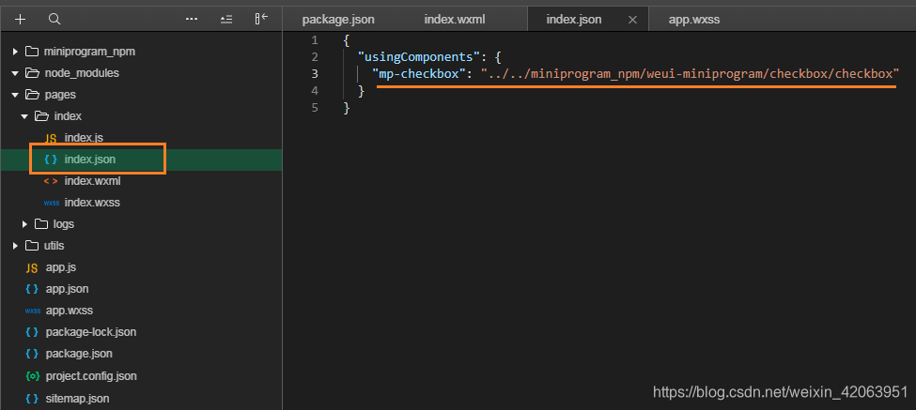The height and width of the screenshot is (410, 916).
Task: Click the utils folder icon
Action: tap(32, 245)
